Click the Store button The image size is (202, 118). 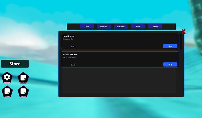click(x=15, y=64)
